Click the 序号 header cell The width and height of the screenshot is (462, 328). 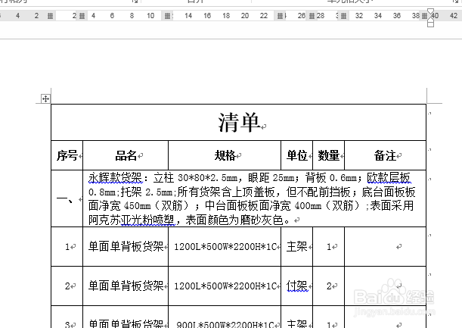click(x=67, y=155)
